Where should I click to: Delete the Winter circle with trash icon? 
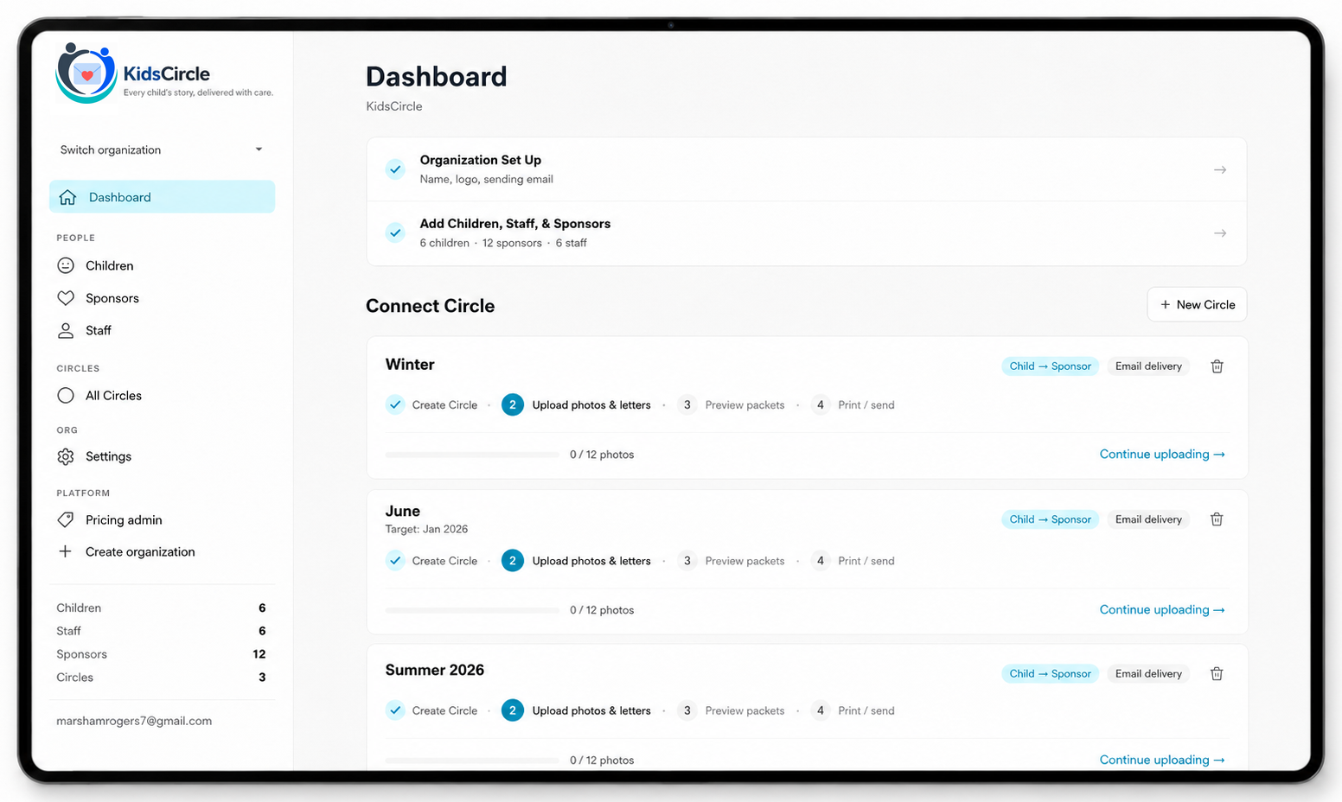[1217, 366]
